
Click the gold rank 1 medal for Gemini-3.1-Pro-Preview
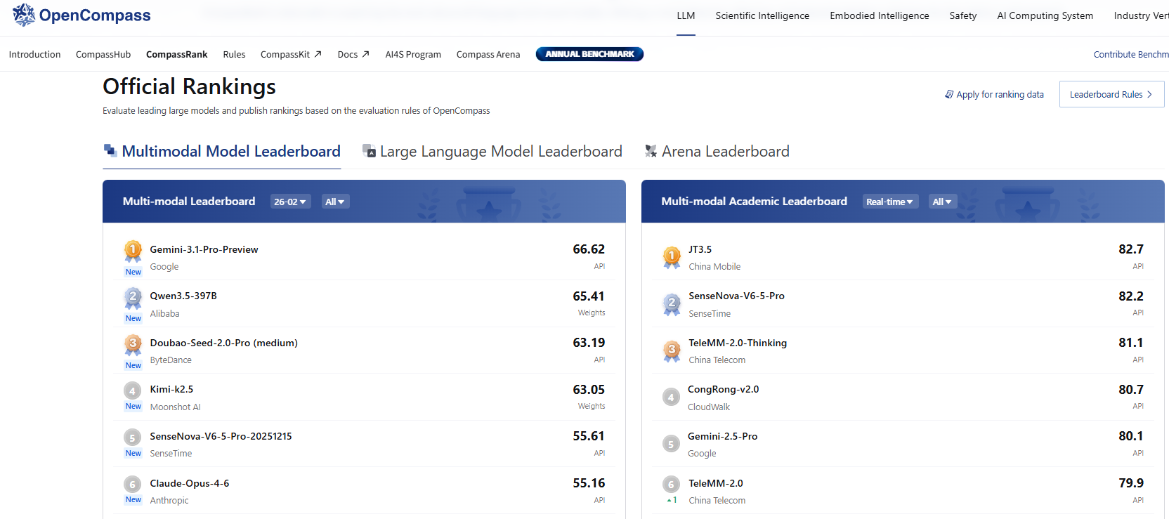pyautogui.click(x=133, y=251)
